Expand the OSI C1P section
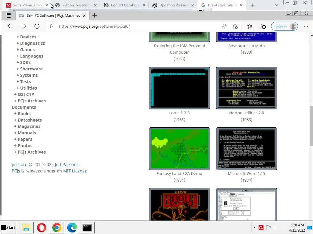313x234 pixels. pos(24,94)
